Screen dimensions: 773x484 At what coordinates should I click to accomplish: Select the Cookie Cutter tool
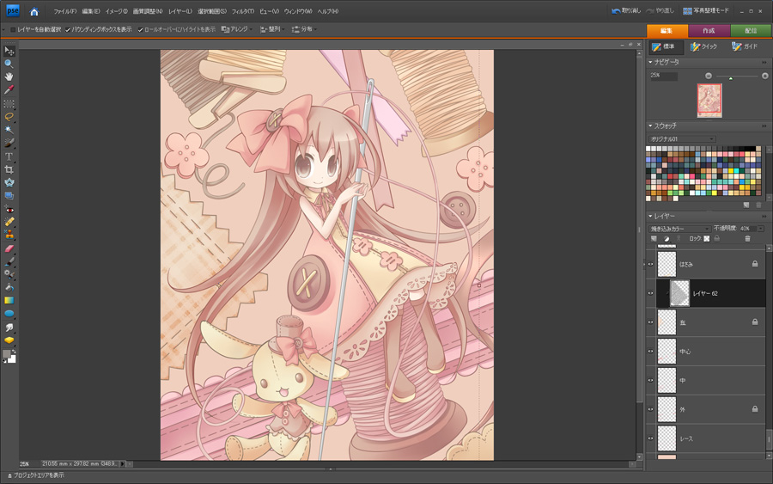pyautogui.click(x=9, y=182)
